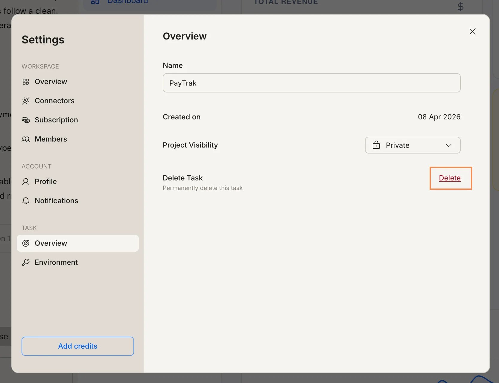Viewport: 499px width, 383px height.
Task: Select the Private visibility option
Action: click(x=413, y=145)
